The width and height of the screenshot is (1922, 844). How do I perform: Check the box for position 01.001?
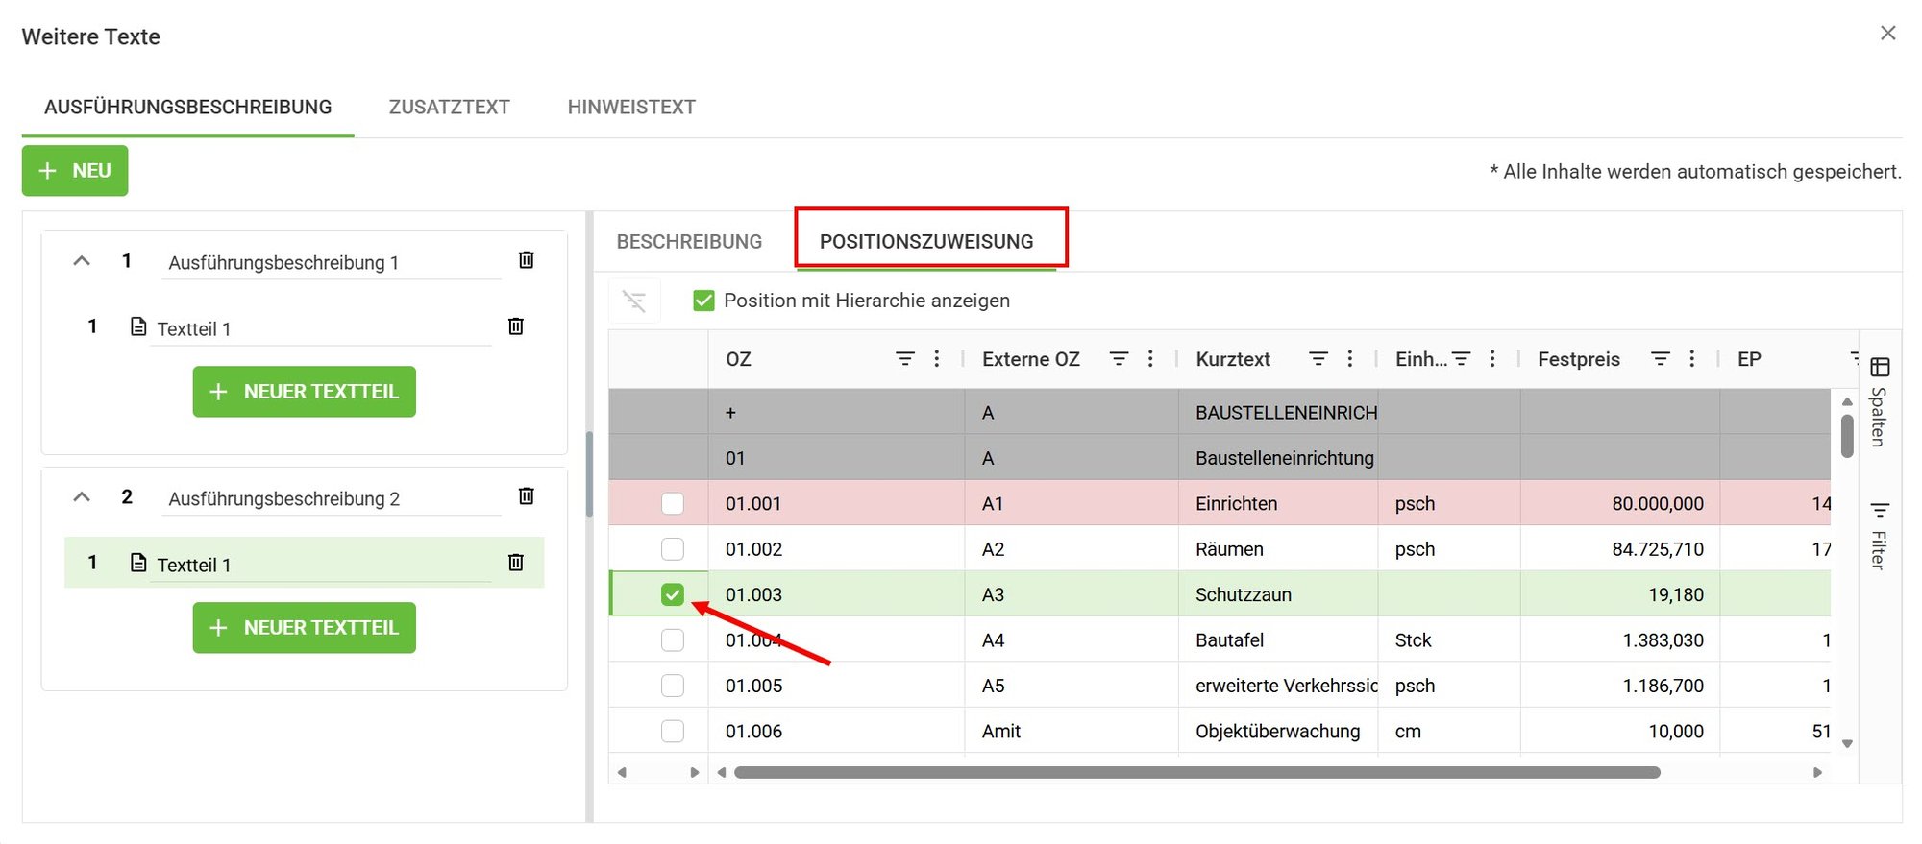point(673,503)
